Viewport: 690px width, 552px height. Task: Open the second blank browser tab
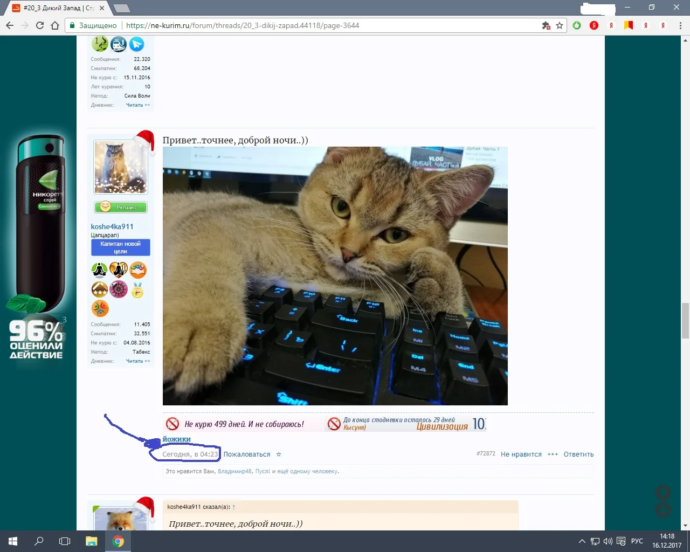click(x=121, y=8)
